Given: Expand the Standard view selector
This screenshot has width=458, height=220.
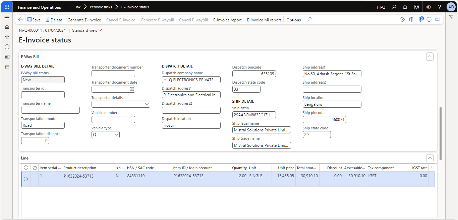Looking at the screenshot, I should pos(87,30).
